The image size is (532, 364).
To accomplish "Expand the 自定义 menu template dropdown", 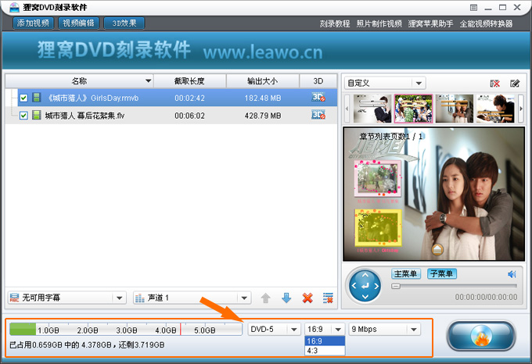I will (x=419, y=83).
